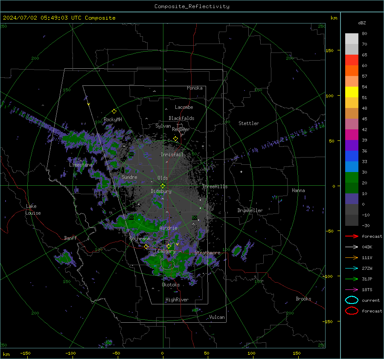This screenshot has width=384, height=359.
Task: Click the Vulcan city label
Action: click(217, 317)
